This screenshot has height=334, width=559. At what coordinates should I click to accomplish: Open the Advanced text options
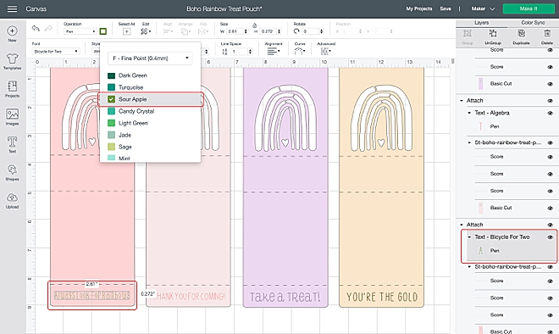325,52
